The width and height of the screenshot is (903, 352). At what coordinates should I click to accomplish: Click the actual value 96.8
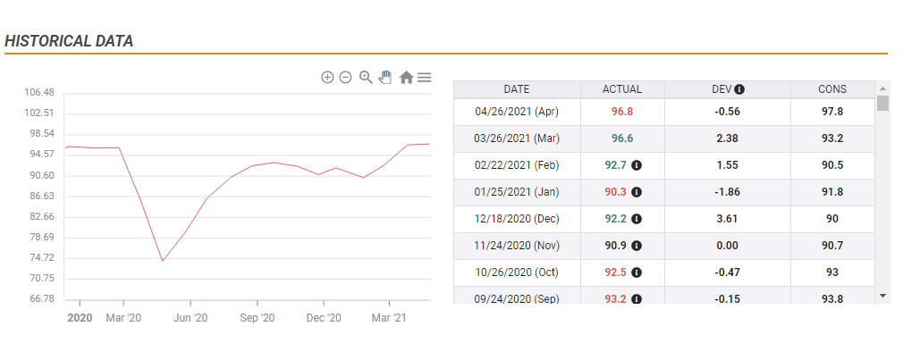click(x=622, y=112)
